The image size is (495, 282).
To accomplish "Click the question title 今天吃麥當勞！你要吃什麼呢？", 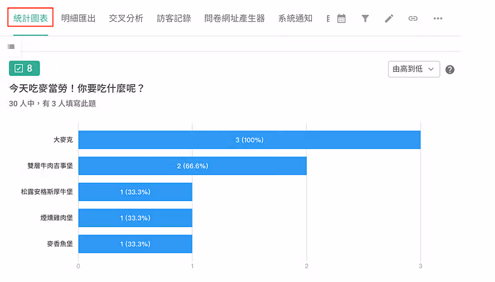I will tap(77, 88).
